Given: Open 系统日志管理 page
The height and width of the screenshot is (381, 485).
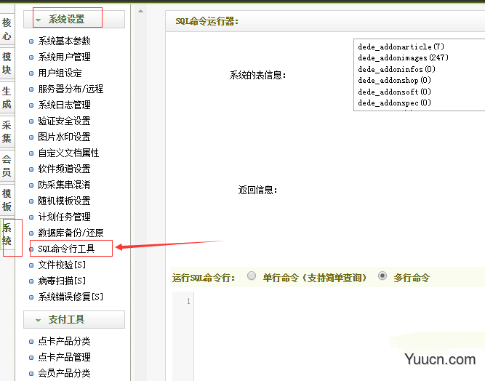Looking at the screenshot, I should tap(64, 105).
